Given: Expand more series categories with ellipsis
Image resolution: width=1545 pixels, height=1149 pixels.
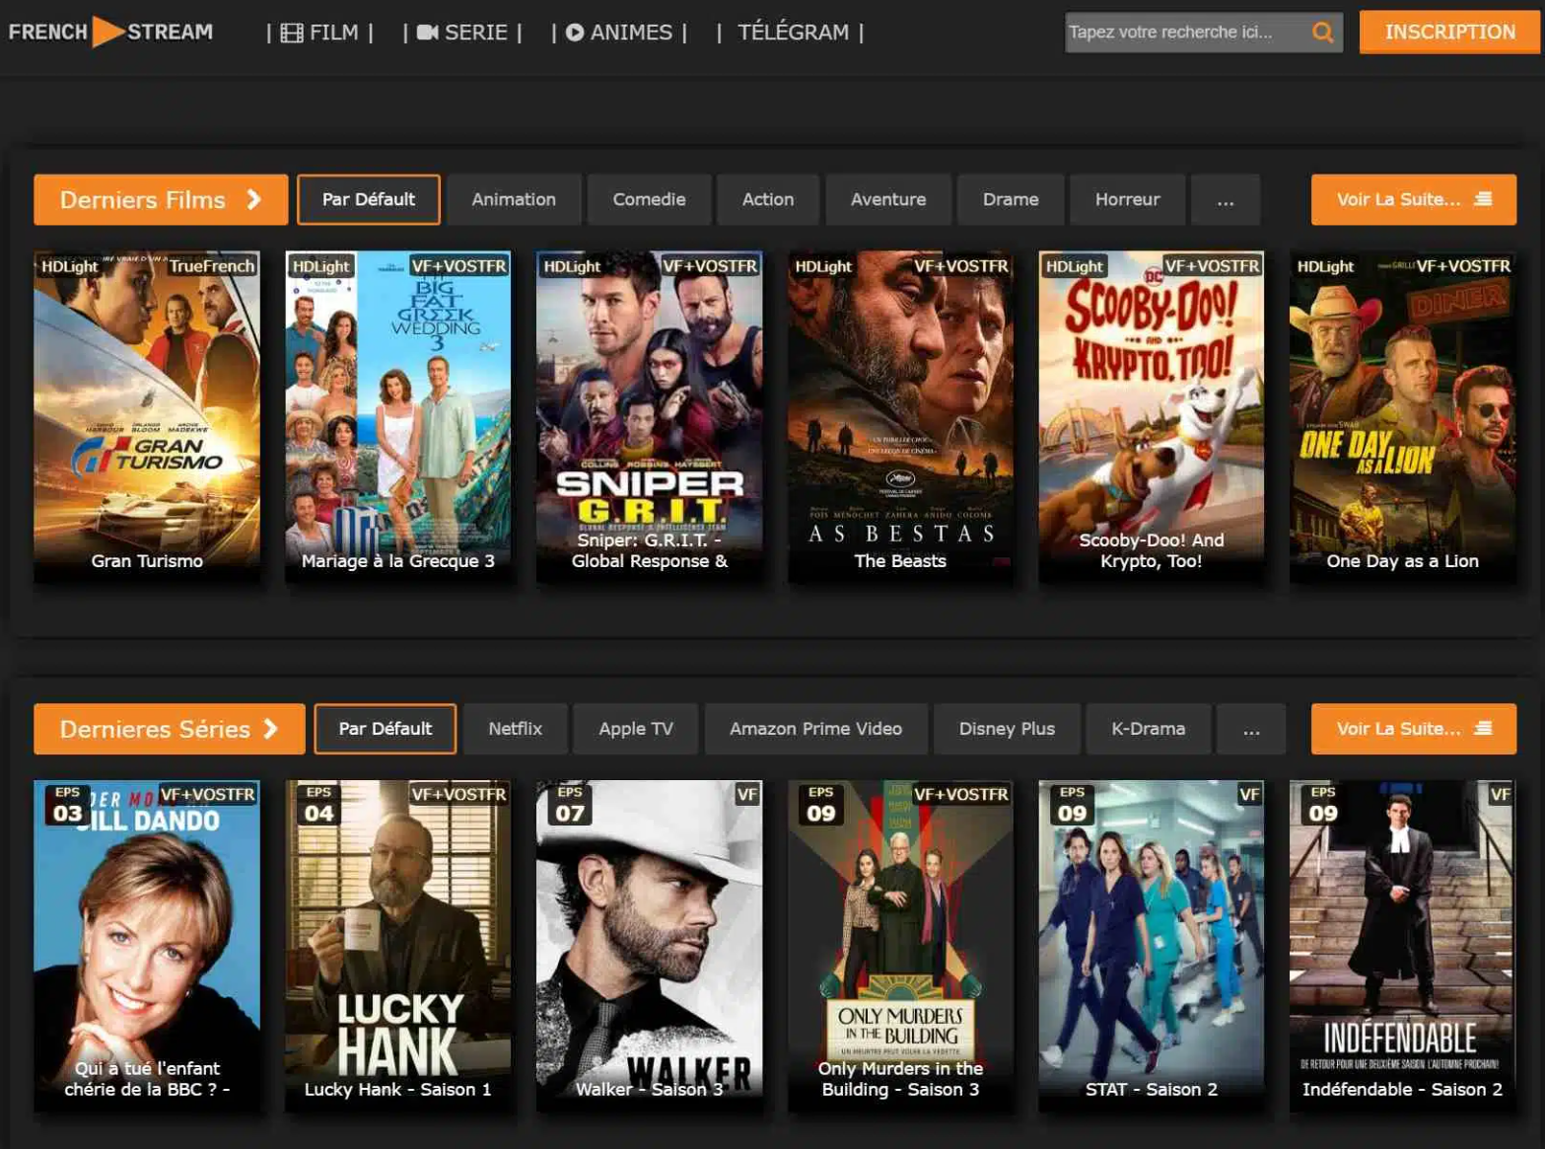Looking at the screenshot, I should [x=1251, y=729].
